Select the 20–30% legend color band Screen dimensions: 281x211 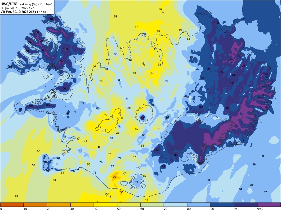[59, 205]
